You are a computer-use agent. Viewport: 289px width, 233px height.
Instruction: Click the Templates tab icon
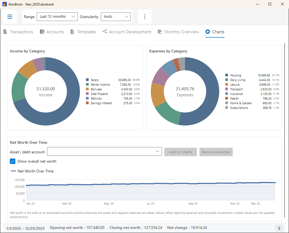click(72, 32)
